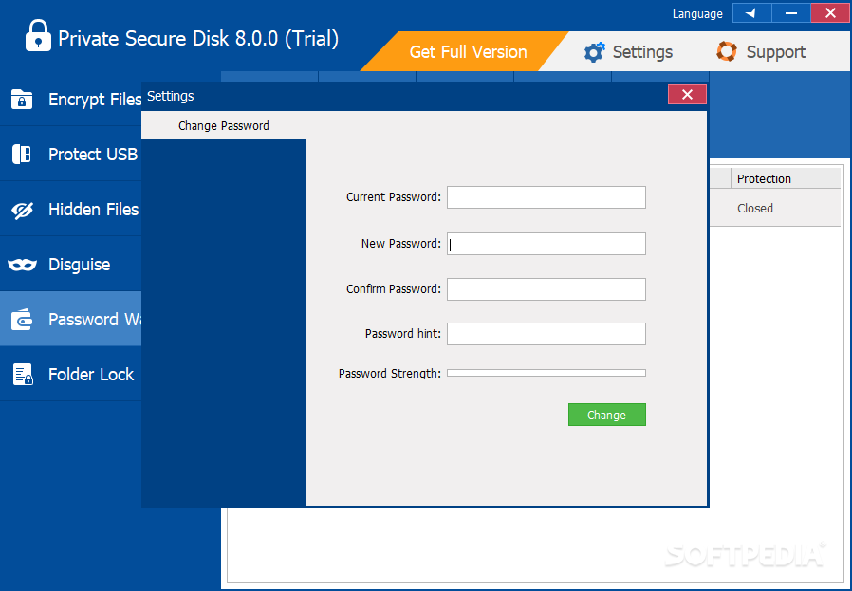Select the Protect USB drive icon
852x591 pixels.
[22, 155]
